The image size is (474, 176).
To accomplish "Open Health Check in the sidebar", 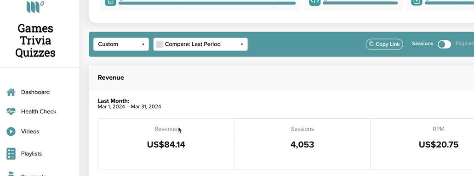I will point(39,111).
